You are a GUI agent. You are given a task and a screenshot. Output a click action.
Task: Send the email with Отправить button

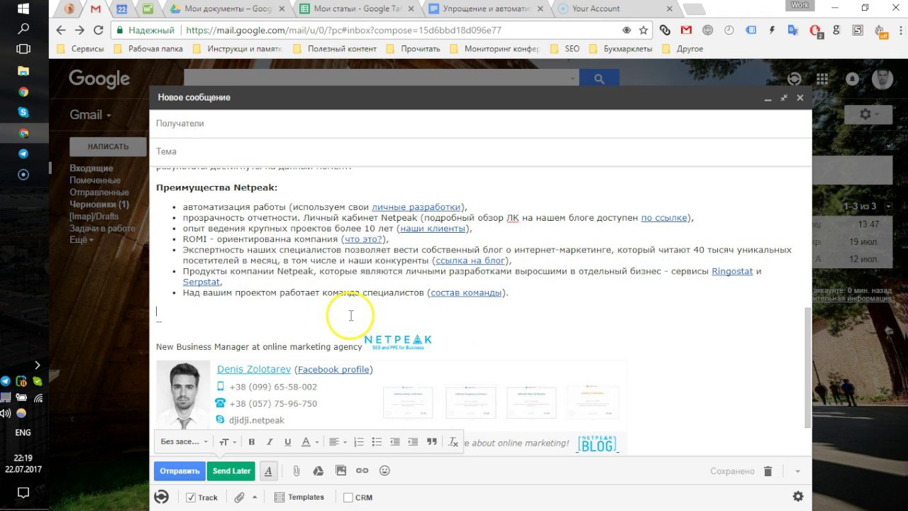179,471
